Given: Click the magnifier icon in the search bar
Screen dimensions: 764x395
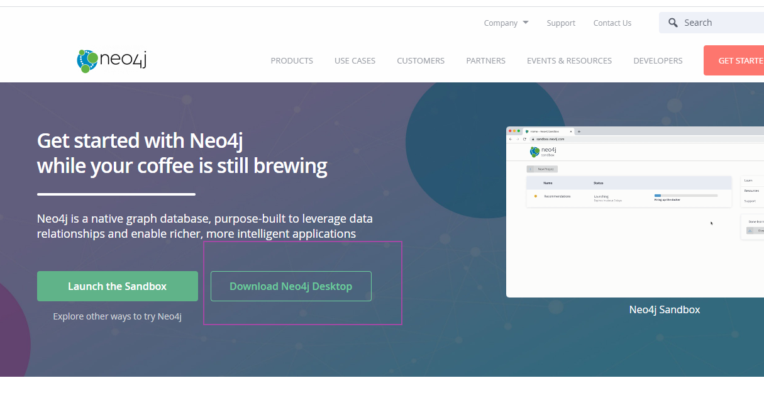Looking at the screenshot, I should [673, 23].
